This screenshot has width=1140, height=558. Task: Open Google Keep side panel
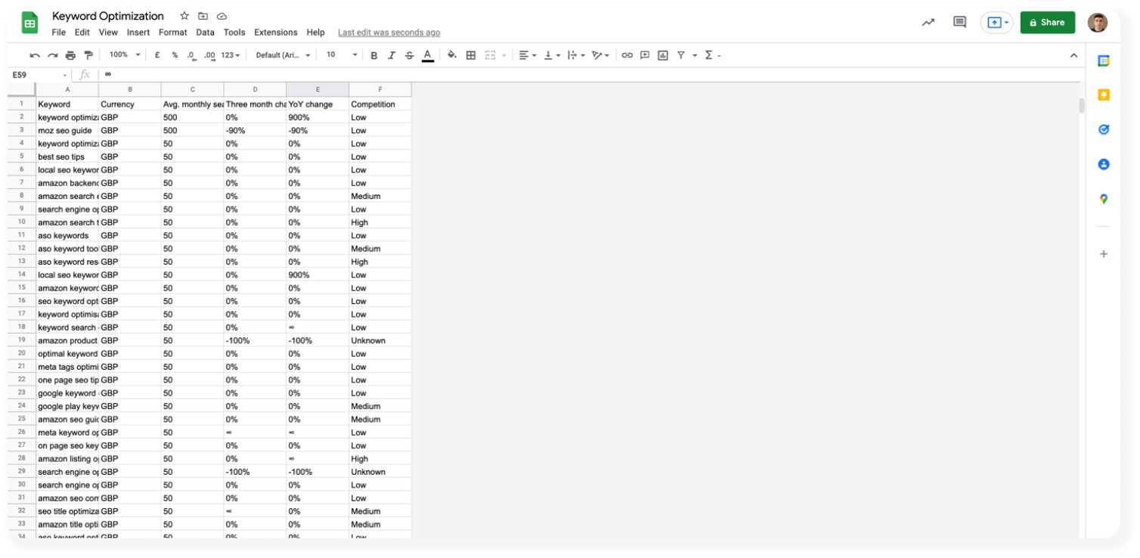pyautogui.click(x=1104, y=95)
